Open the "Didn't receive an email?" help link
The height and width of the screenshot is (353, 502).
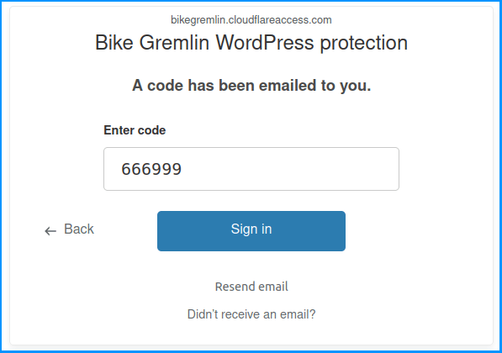(x=251, y=314)
